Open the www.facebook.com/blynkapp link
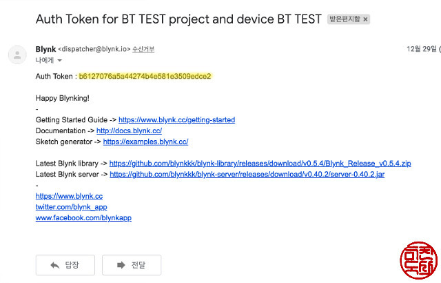This screenshot has height=283, width=441. (83, 218)
